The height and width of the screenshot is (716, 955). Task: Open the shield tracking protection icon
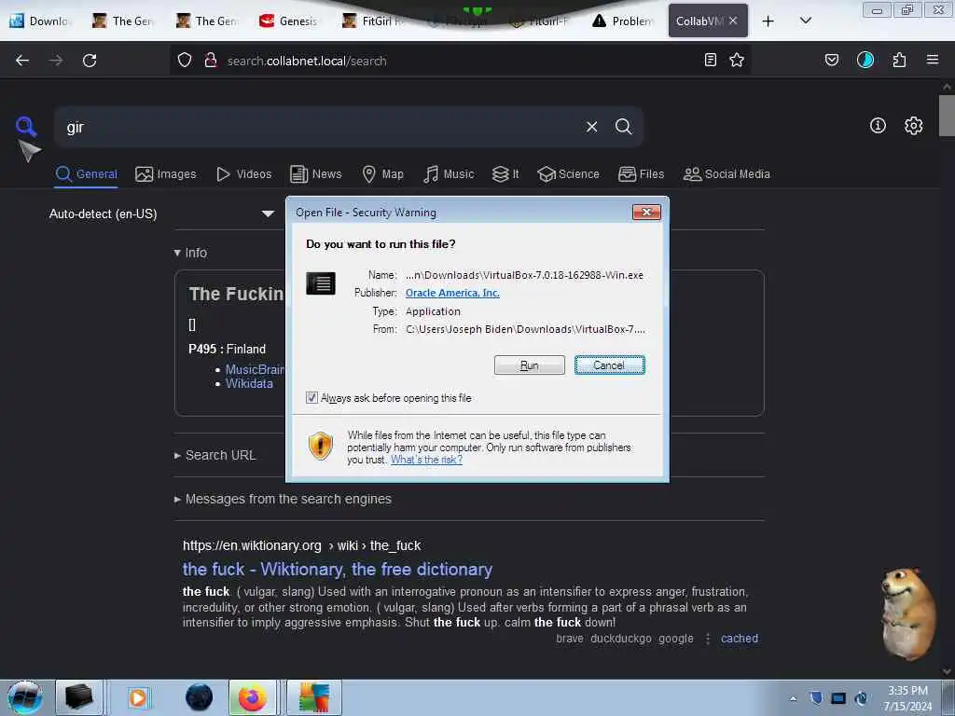[185, 60]
